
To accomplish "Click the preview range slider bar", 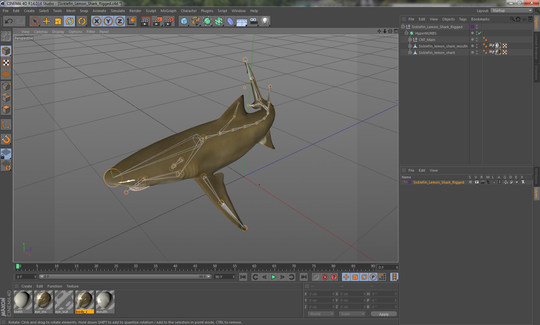I will (125, 277).
